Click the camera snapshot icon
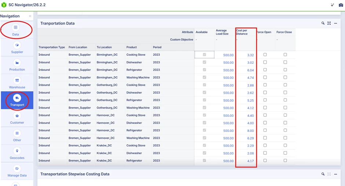The image size is (345, 186). 341,5
